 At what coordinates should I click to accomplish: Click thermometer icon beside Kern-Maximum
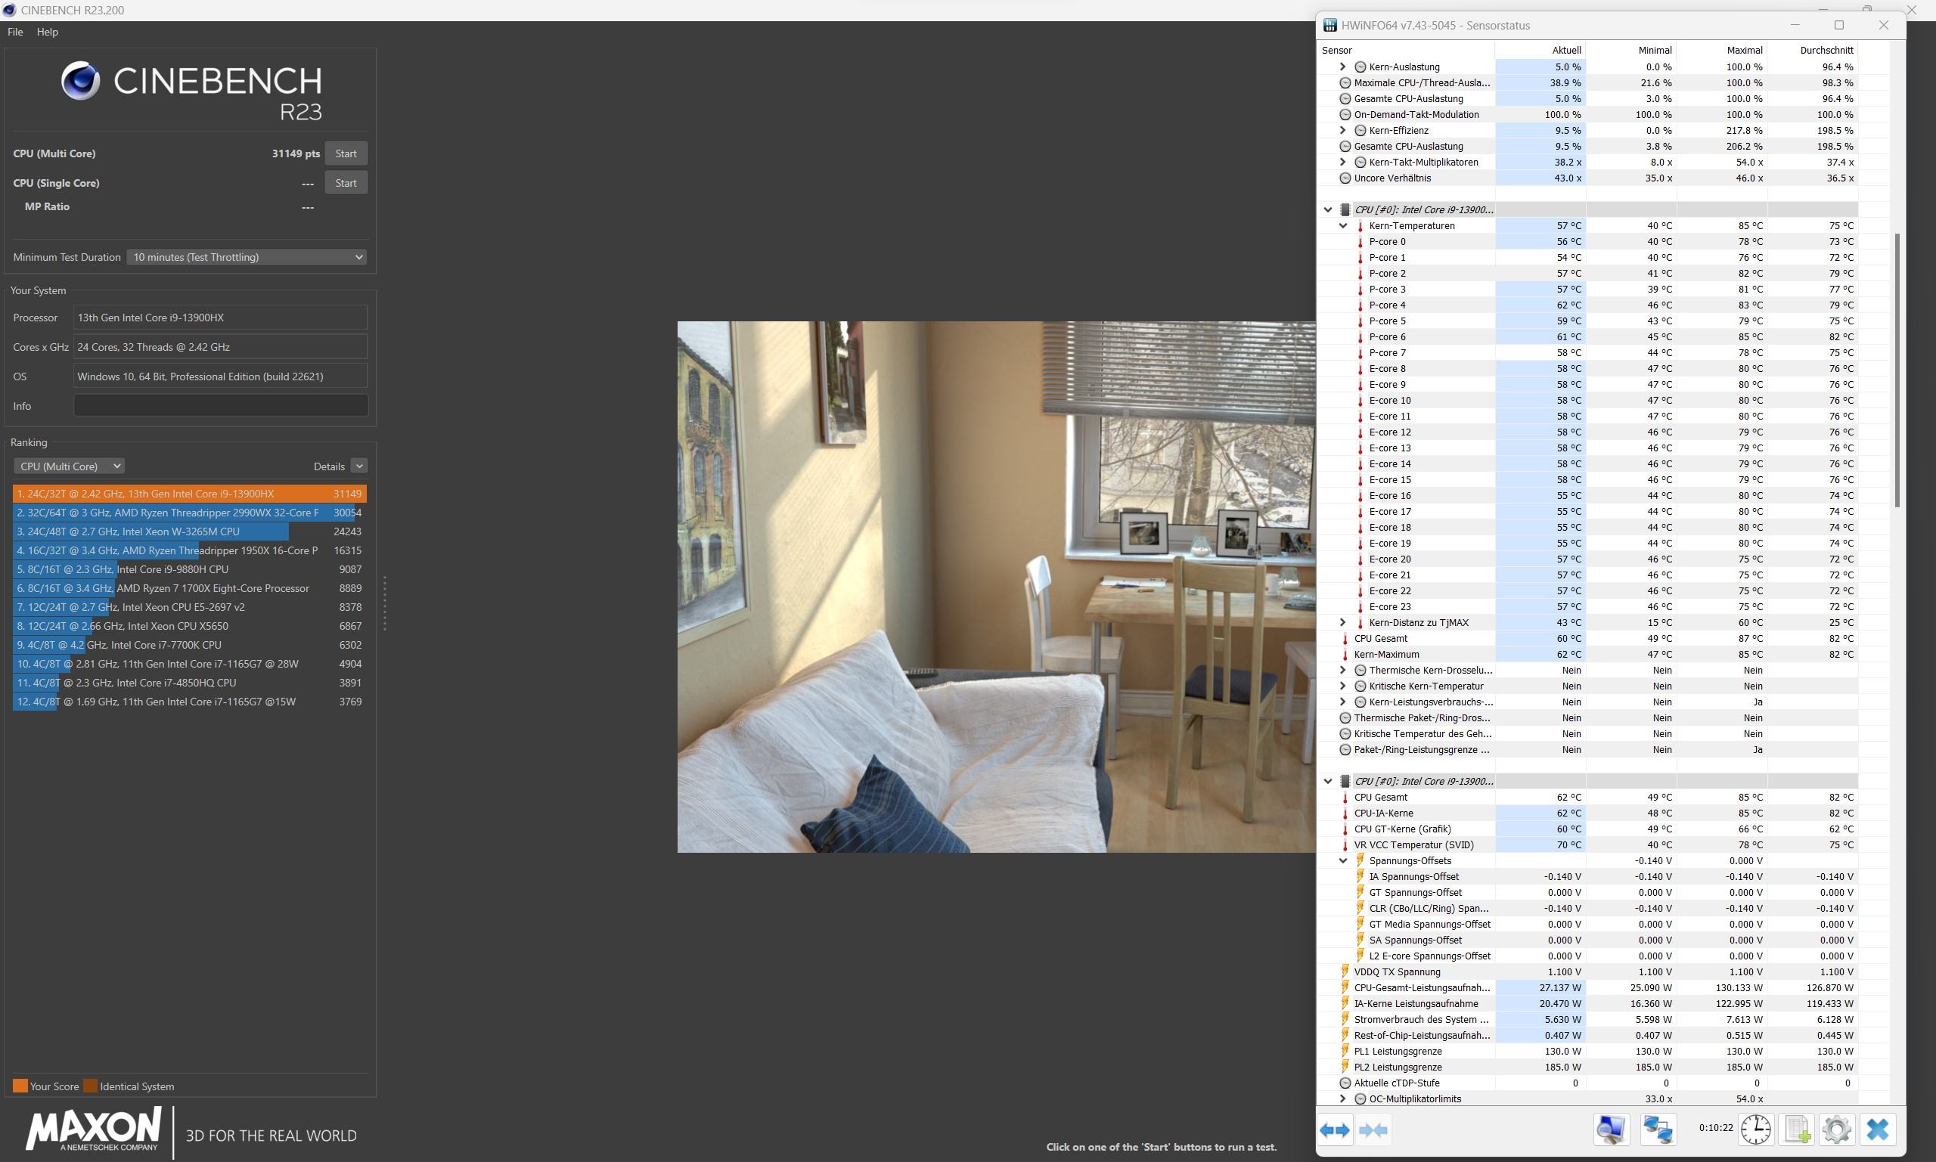click(1345, 655)
